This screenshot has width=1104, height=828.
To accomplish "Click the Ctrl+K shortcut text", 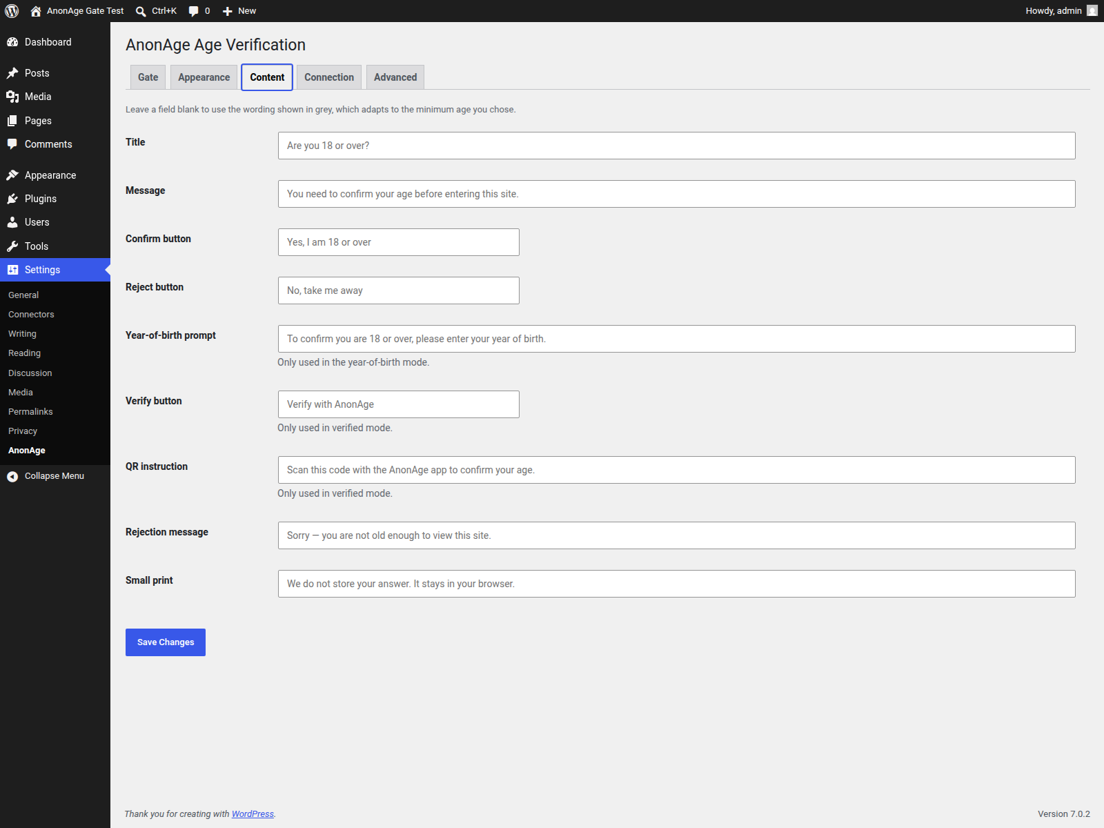I will click(x=164, y=11).
